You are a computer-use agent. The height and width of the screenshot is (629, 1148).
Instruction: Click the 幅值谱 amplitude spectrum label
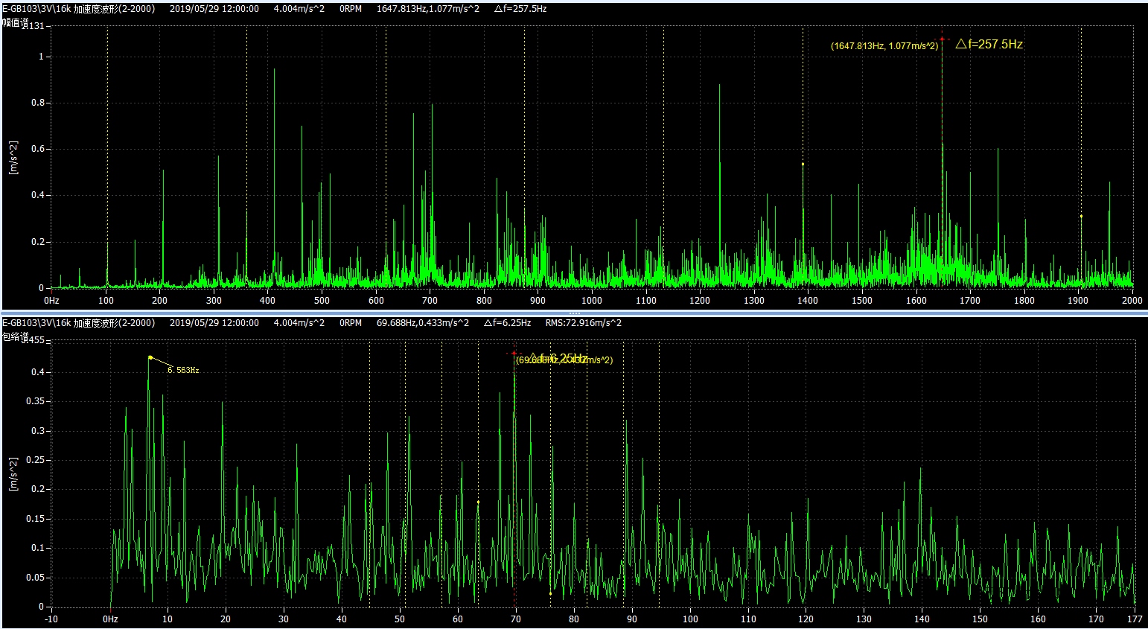(x=15, y=23)
